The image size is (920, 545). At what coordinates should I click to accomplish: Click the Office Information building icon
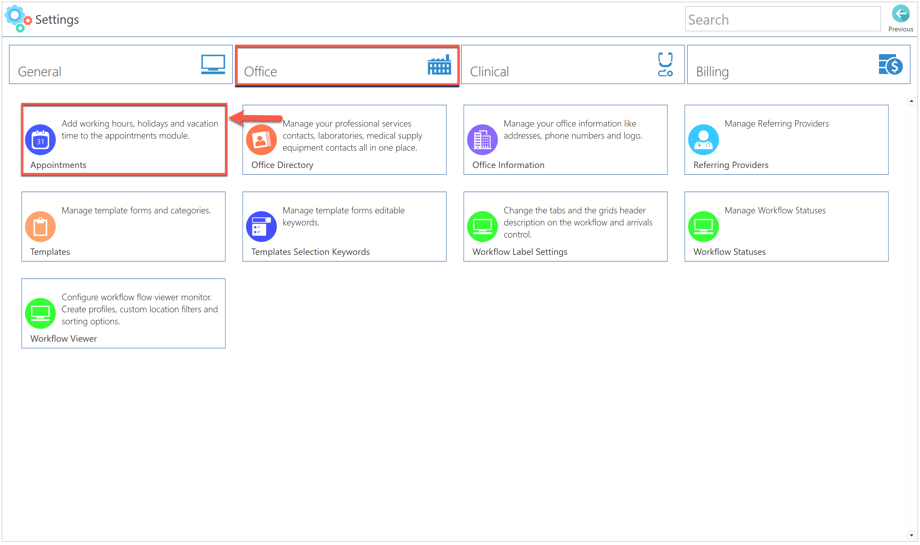point(482,140)
